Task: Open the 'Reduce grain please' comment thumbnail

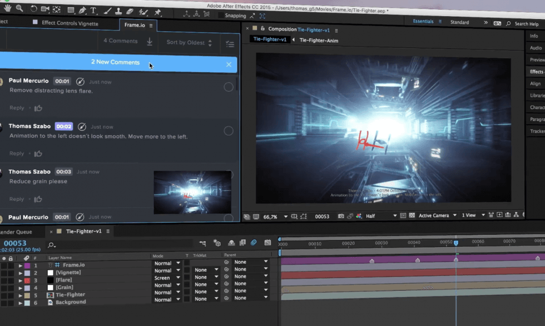Action: 192,192
